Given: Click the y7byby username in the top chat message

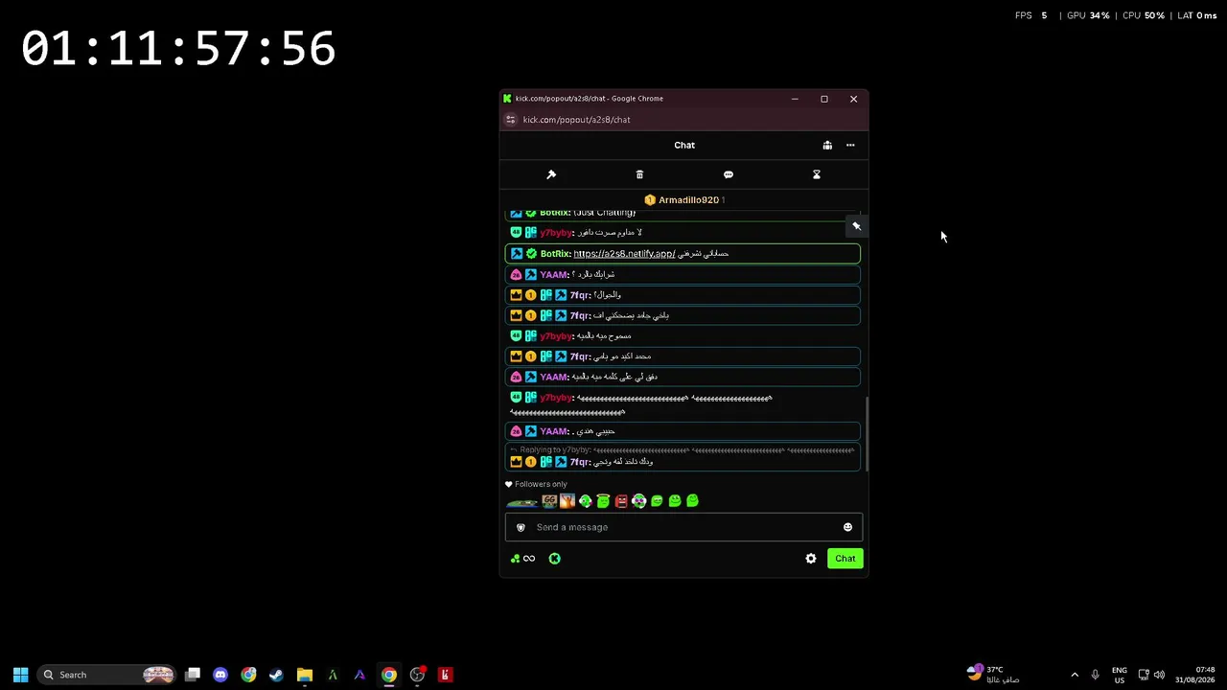Looking at the screenshot, I should [555, 233].
